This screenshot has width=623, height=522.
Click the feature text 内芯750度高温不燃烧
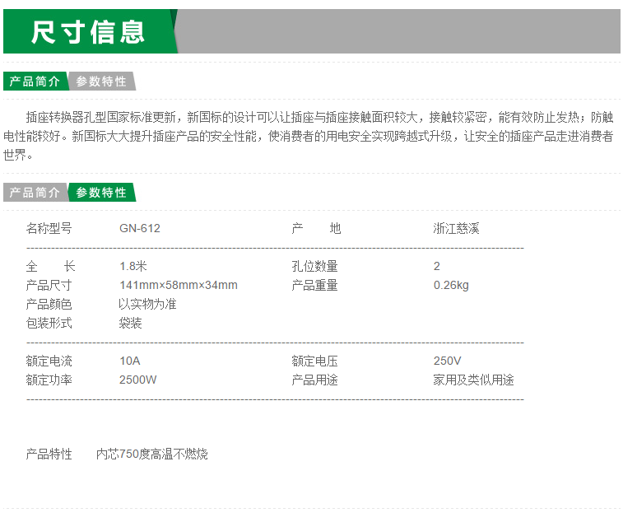click(152, 454)
